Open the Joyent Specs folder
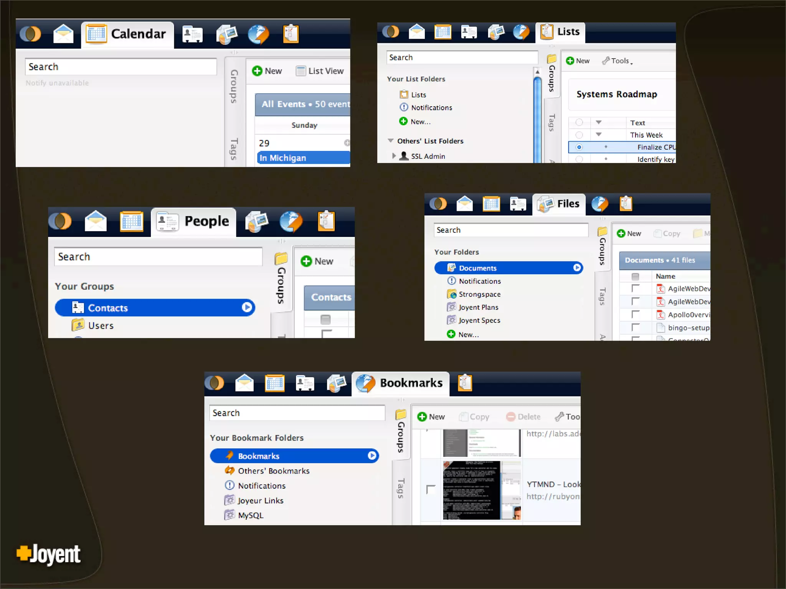Screen dimensions: 786x589 coord(479,320)
